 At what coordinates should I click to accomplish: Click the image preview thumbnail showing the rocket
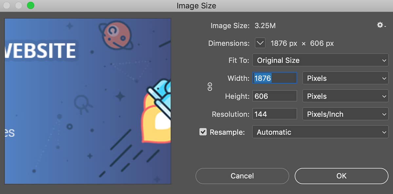tap(88, 101)
